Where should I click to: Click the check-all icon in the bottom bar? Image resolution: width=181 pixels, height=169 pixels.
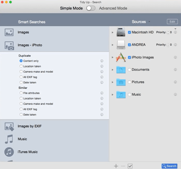click(130, 166)
